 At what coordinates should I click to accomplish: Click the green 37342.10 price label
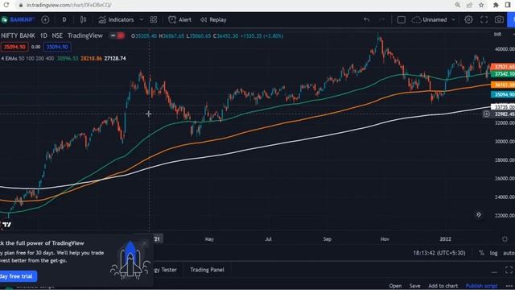coord(502,74)
